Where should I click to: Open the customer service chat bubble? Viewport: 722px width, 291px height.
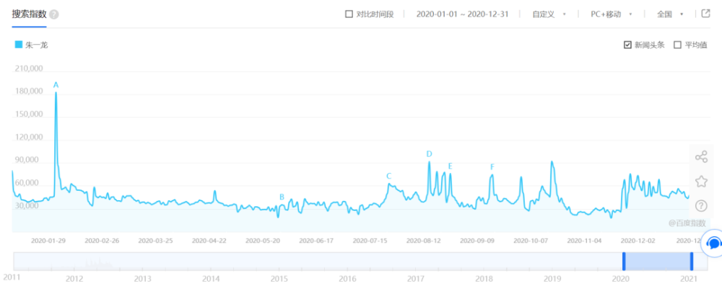pyautogui.click(x=713, y=243)
